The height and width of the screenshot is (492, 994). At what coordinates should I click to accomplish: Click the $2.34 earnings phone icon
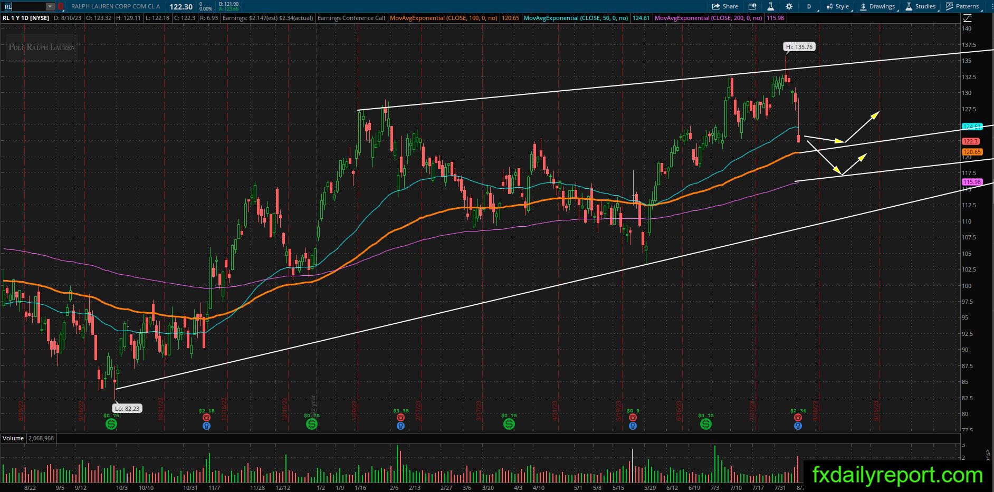[798, 417]
